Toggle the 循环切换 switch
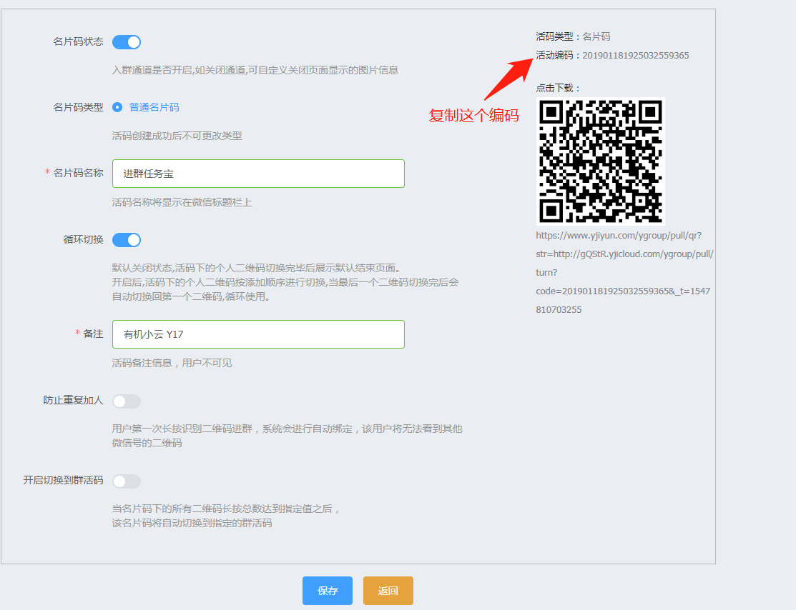This screenshot has width=796, height=610. pyautogui.click(x=127, y=240)
